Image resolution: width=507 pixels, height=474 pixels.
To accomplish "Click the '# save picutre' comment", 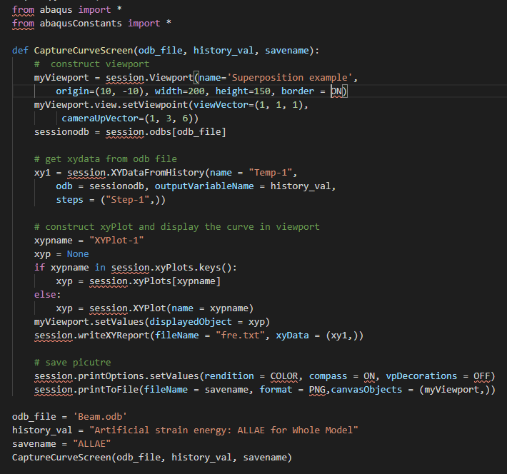I will click(x=72, y=362).
